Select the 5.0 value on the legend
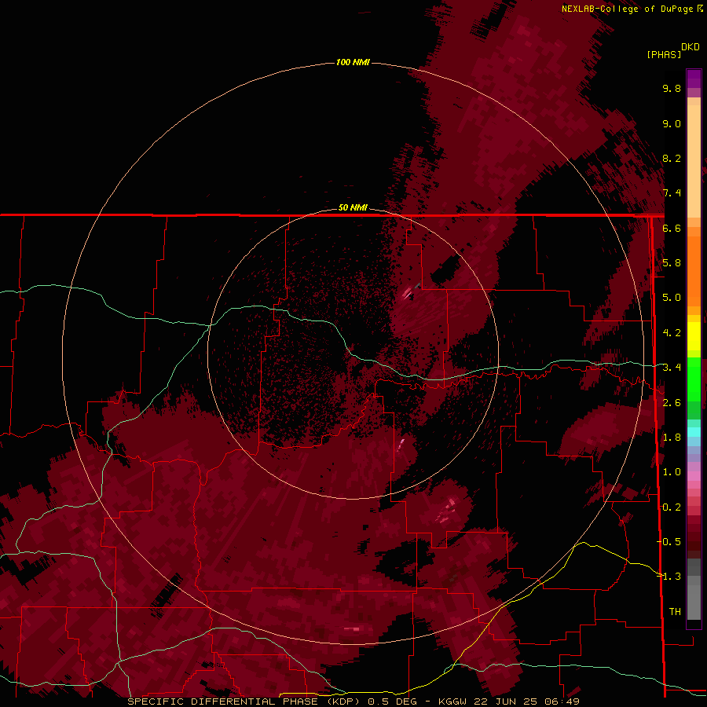707x707 pixels. coord(672,298)
